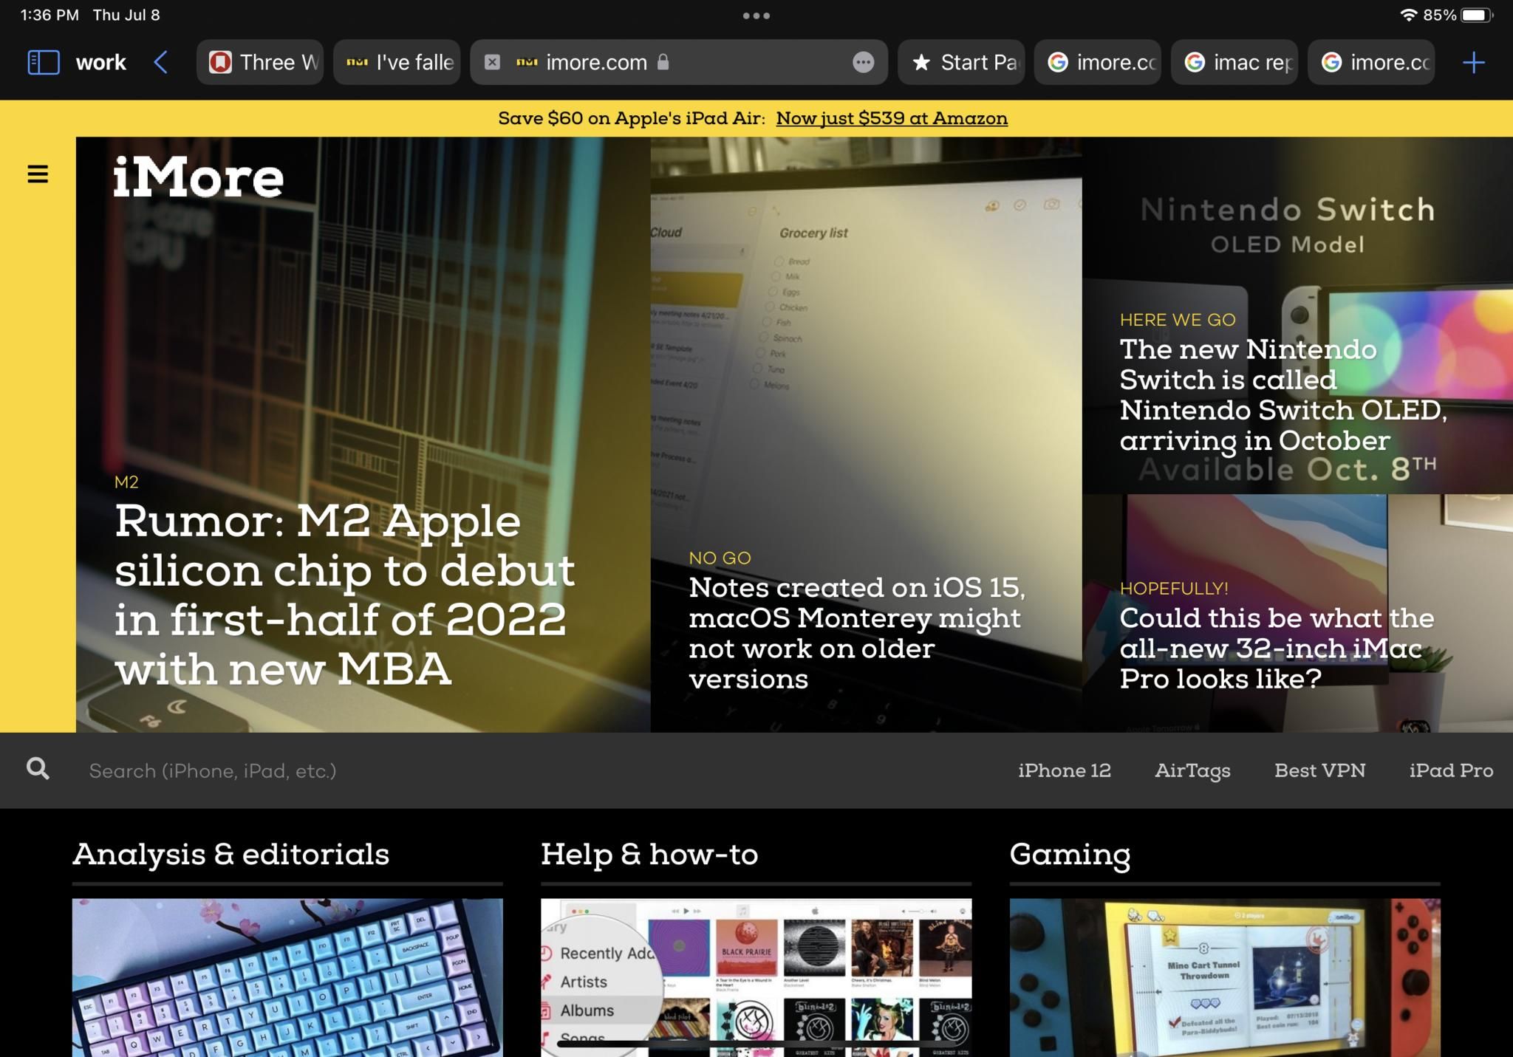This screenshot has height=1057, width=1513.
Task: Tap the star icon on the Start Page tab
Action: click(x=921, y=63)
